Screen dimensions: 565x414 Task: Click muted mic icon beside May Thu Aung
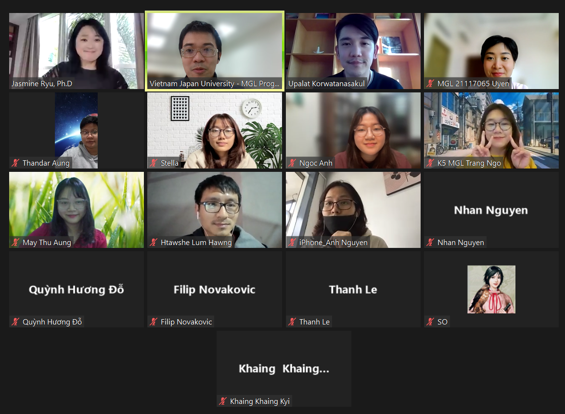point(15,243)
